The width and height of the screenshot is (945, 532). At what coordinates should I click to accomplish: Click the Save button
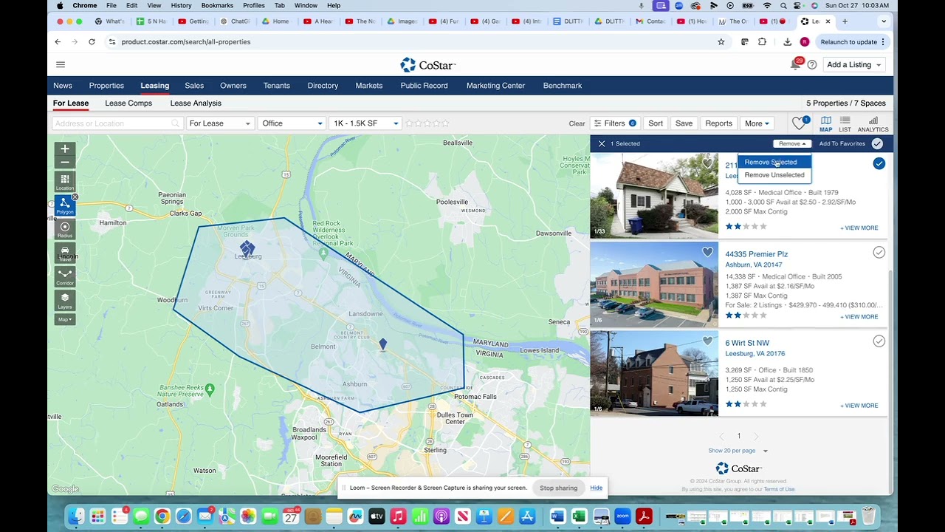point(684,123)
